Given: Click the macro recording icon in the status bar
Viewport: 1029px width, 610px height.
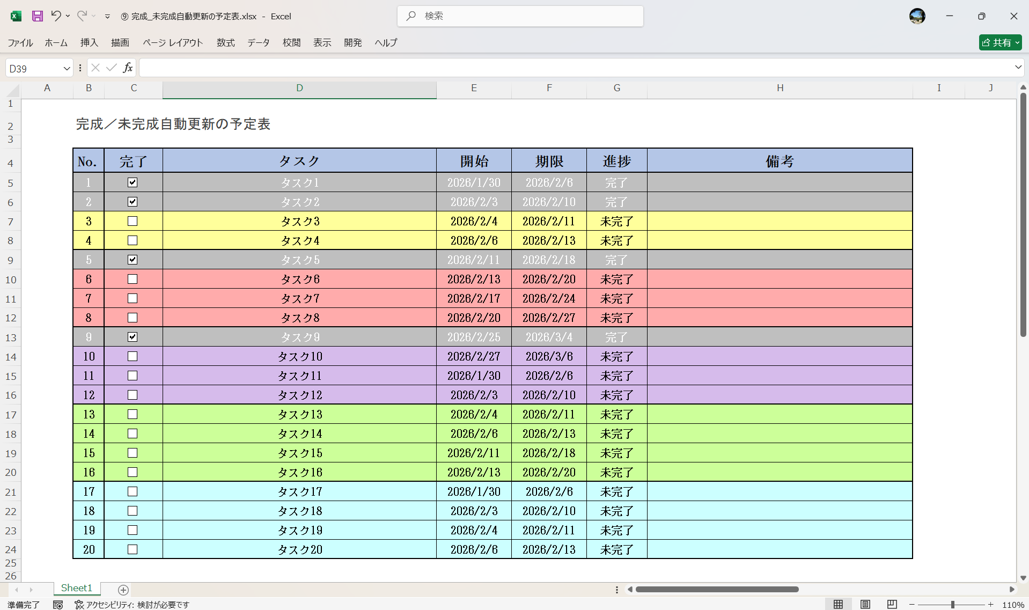Looking at the screenshot, I should click(x=57, y=604).
